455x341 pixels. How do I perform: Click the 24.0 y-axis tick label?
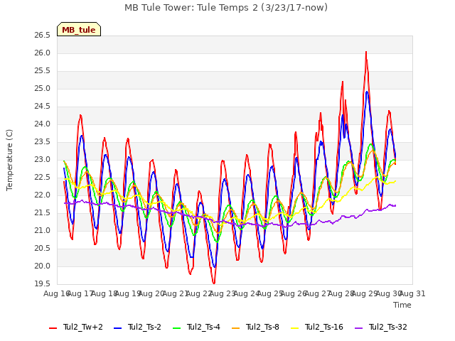[43, 124]
